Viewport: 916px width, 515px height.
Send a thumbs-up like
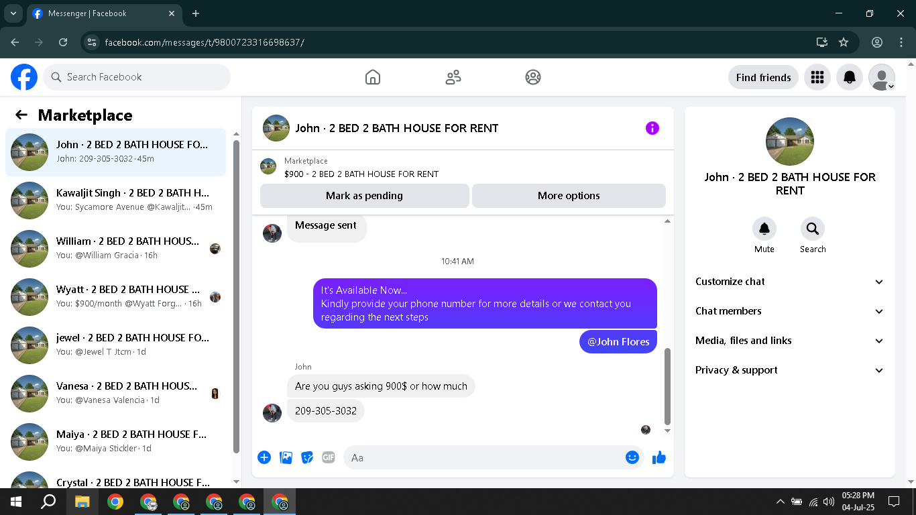pos(659,457)
